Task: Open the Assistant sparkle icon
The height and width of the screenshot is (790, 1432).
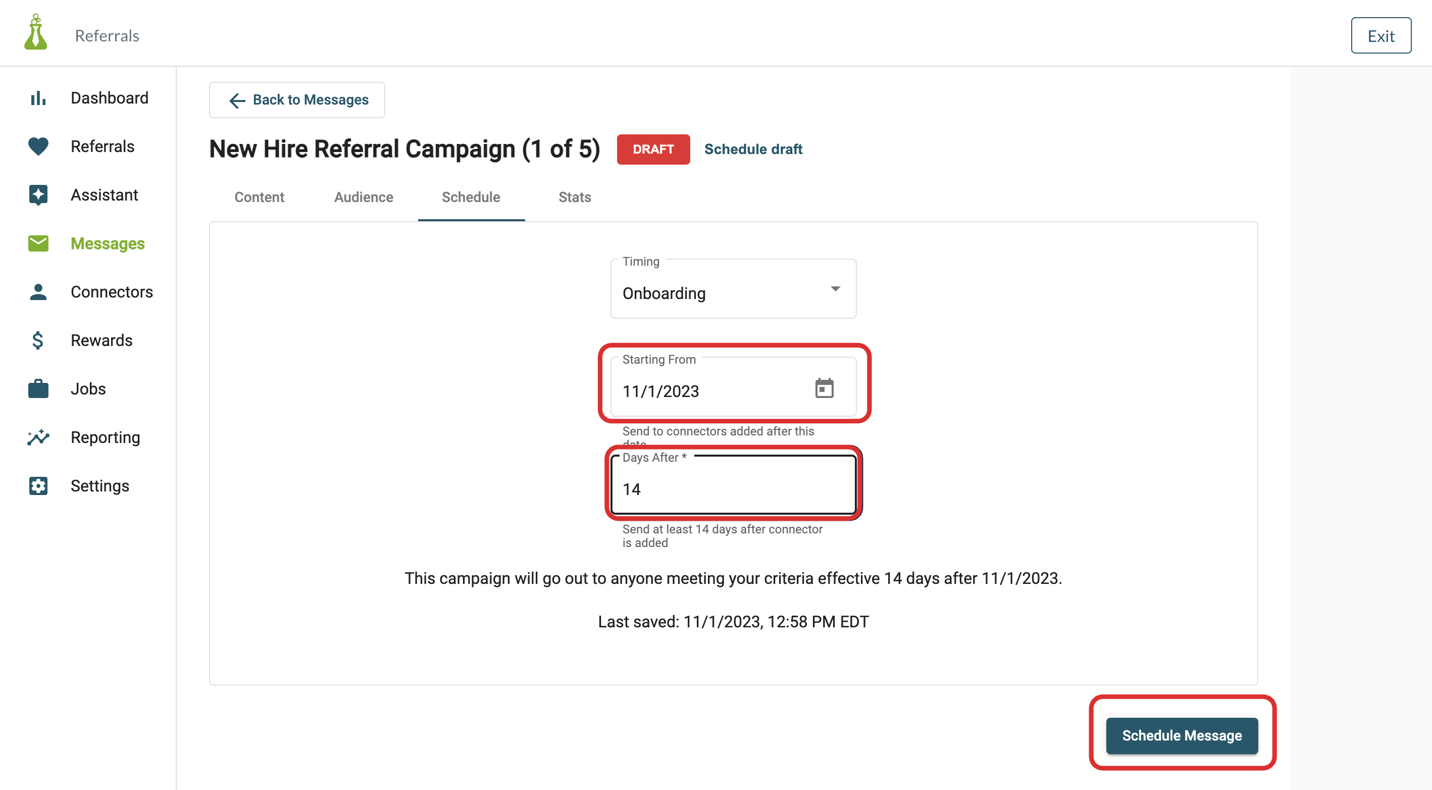Action: [38, 194]
